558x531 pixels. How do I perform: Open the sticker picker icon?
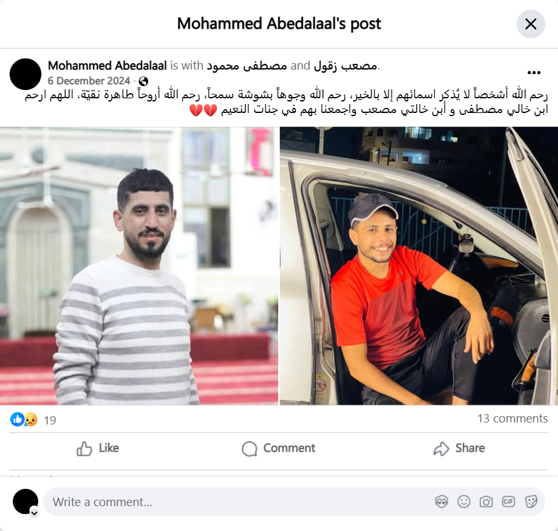pyautogui.click(x=531, y=502)
